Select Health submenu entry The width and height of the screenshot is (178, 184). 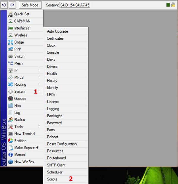coord(66,73)
